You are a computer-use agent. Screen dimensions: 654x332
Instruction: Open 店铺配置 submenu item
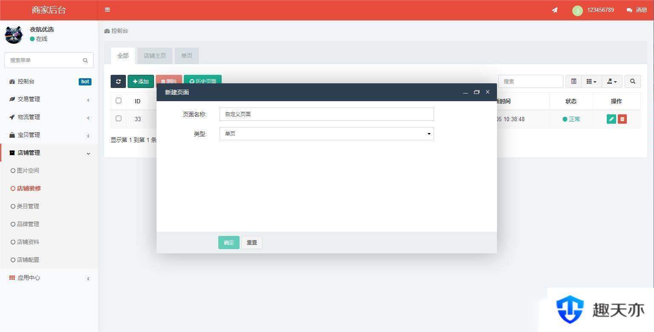pyautogui.click(x=28, y=260)
